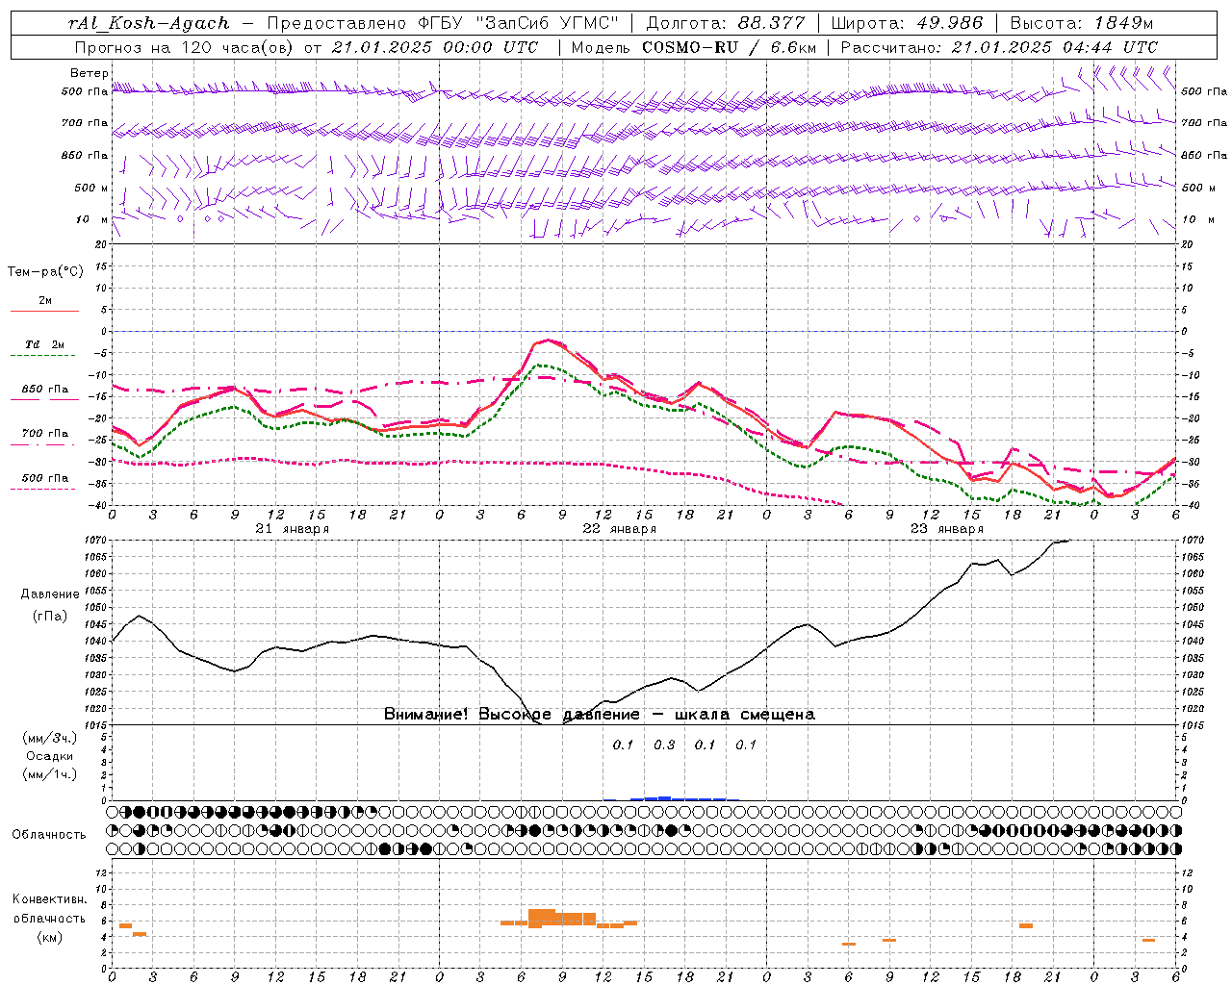
Task: Click the Широта: 49.986 latitude value
Action: [x=907, y=23]
